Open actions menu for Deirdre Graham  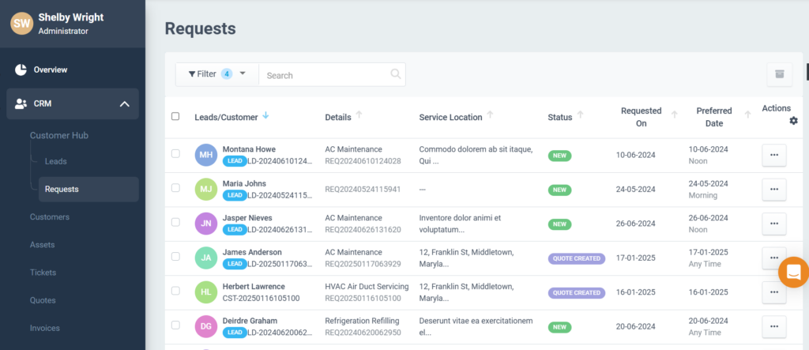tap(773, 326)
